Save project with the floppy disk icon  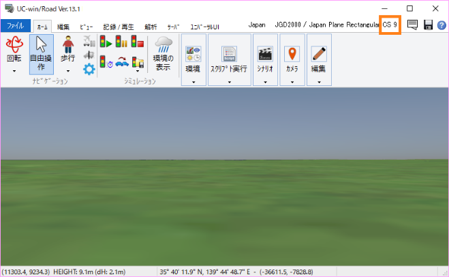tap(428, 25)
